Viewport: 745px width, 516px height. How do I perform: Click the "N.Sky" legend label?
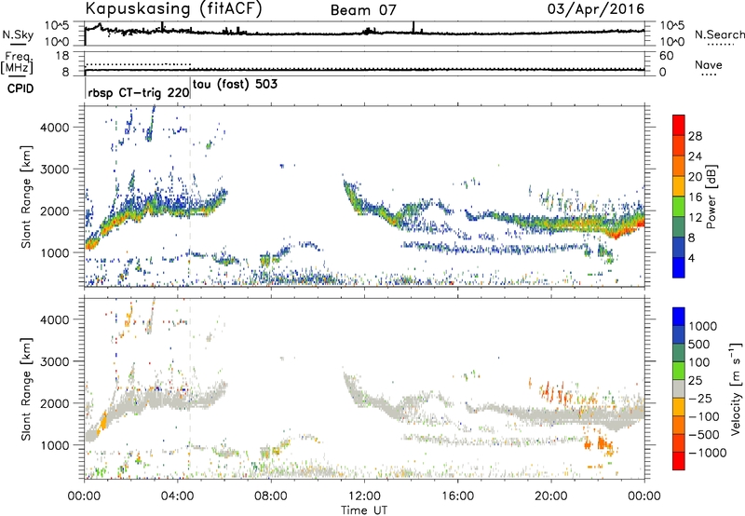coord(18,34)
